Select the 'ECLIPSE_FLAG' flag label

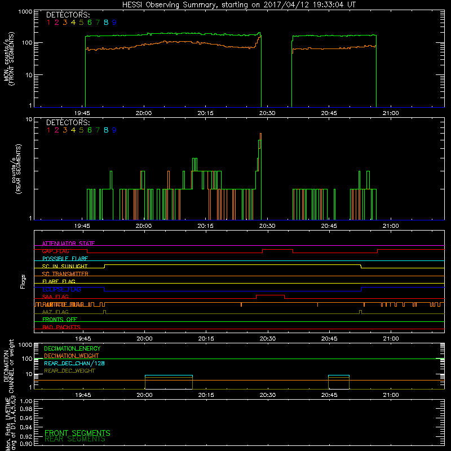click(x=61, y=289)
